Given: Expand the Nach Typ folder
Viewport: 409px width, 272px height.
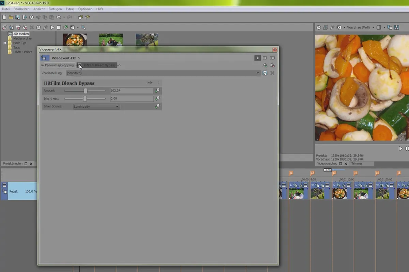Looking at the screenshot, I should pyautogui.click(x=5, y=43).
